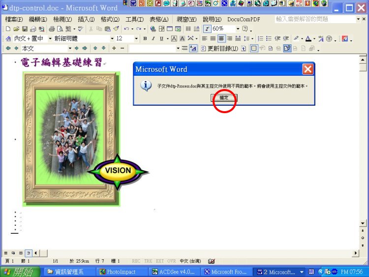Screen dimensions: 369x277
Task: Move outline item up
Action: 95,48
